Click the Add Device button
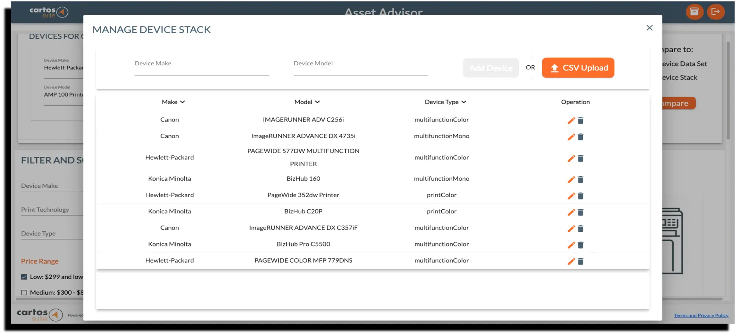735x335 pixels. (x=491, y=68)
